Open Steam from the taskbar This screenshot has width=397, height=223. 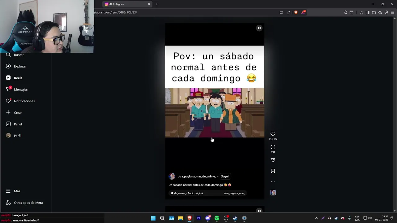coord(235,218)
